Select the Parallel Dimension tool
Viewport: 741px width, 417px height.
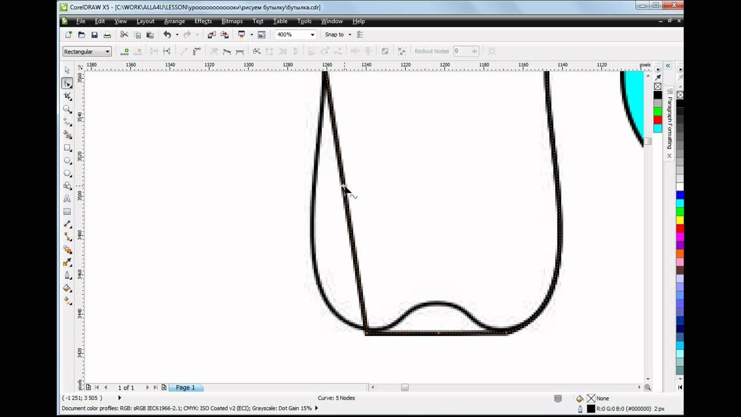pos(67,224)
